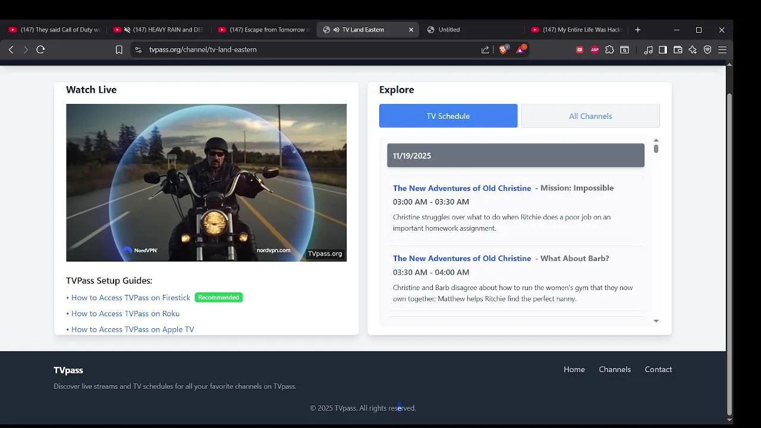Click the schedule list scroll-down arrow
Viewport: 761px width, 428px height.
coord(656,321)
